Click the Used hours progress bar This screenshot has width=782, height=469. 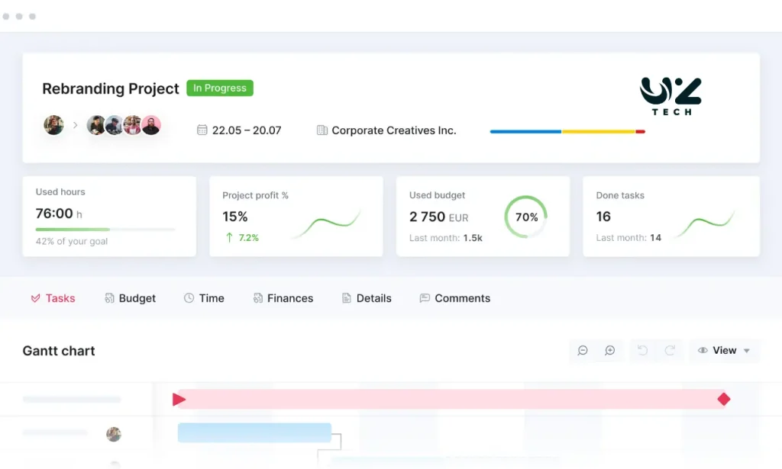coord(105,229)
